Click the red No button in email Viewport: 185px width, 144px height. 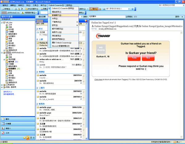(x=148, y=58)
